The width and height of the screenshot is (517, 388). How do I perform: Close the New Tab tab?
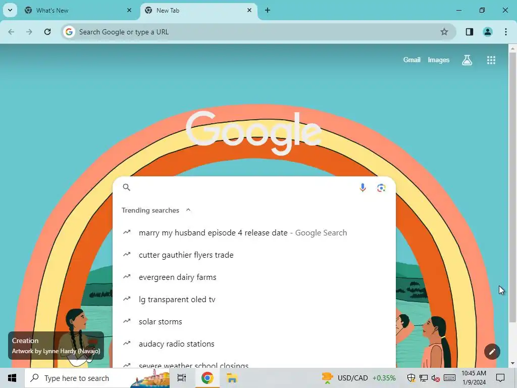(249, 10)
